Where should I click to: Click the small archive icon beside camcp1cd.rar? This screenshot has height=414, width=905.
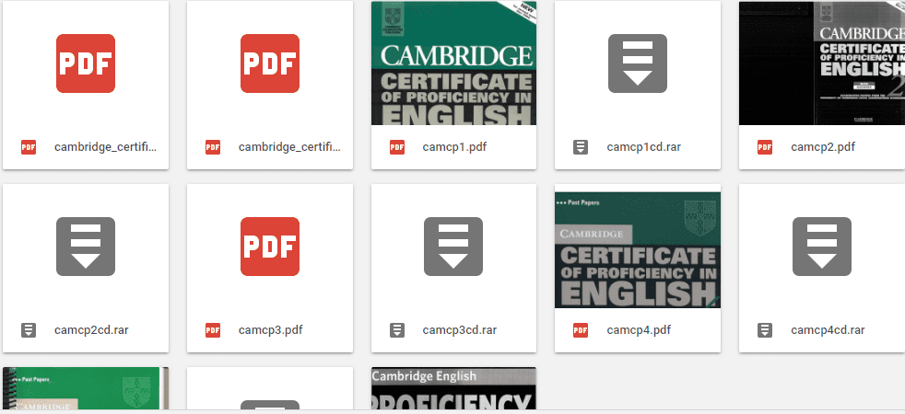click(x=581, y=147)
